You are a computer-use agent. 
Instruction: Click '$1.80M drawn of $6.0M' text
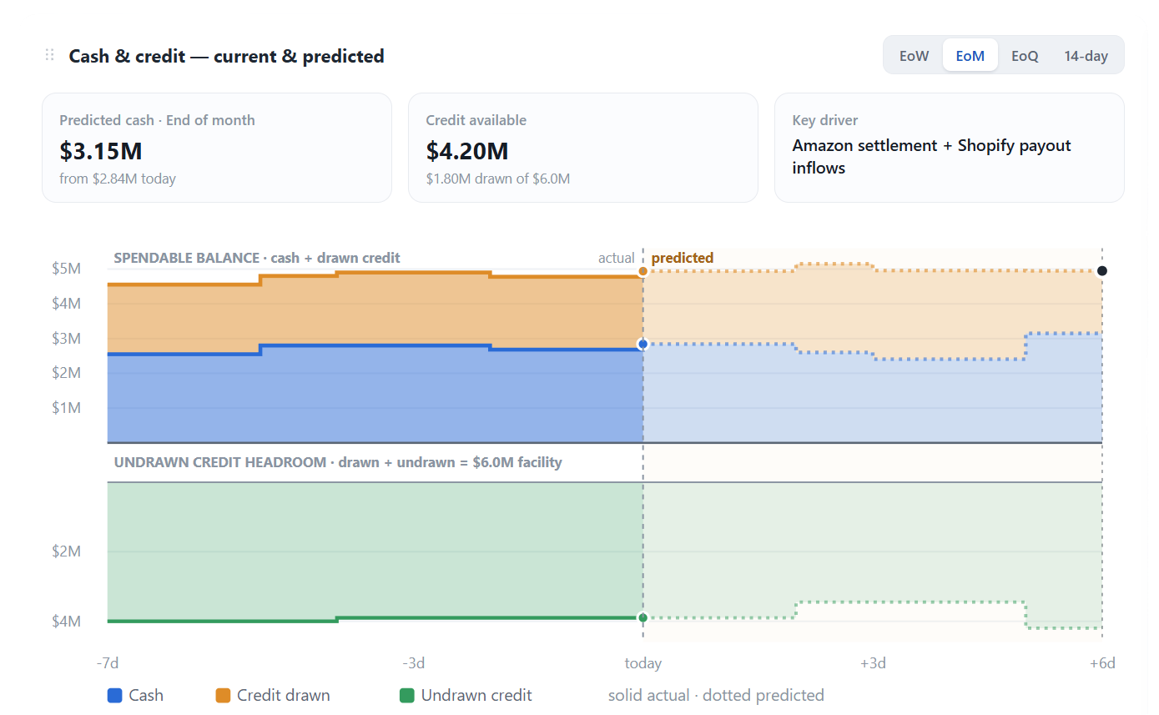(498, 178)
